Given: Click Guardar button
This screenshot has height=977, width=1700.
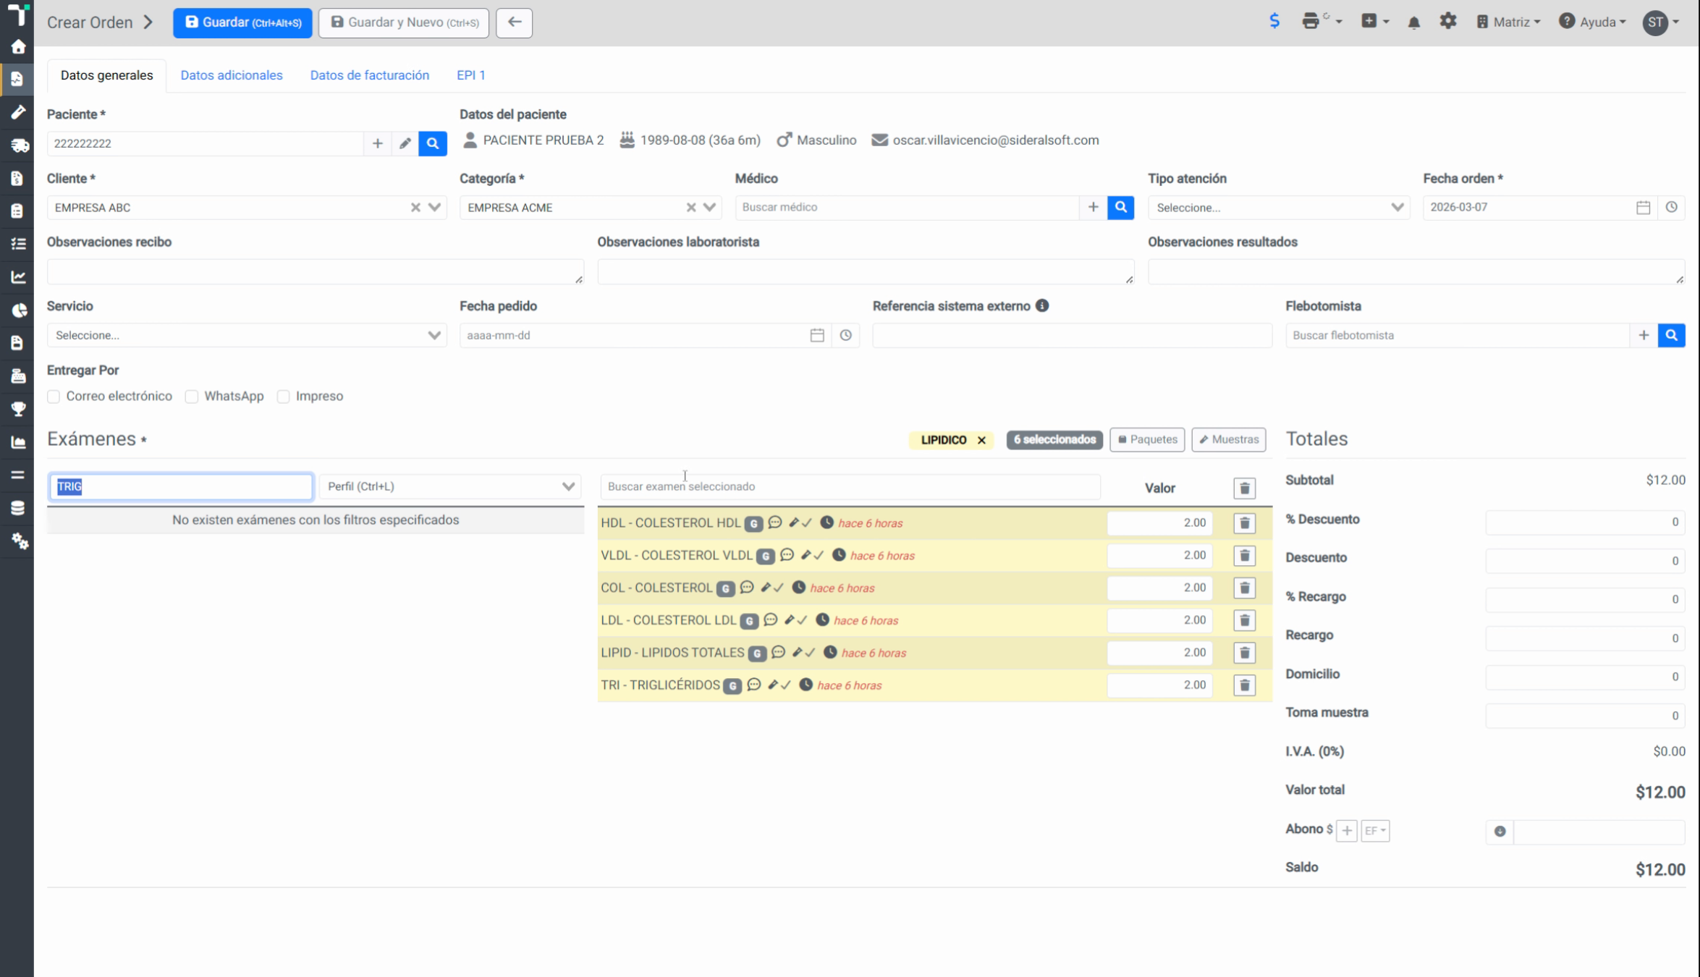Looking at the screenshot, I should tap(242, 22).
